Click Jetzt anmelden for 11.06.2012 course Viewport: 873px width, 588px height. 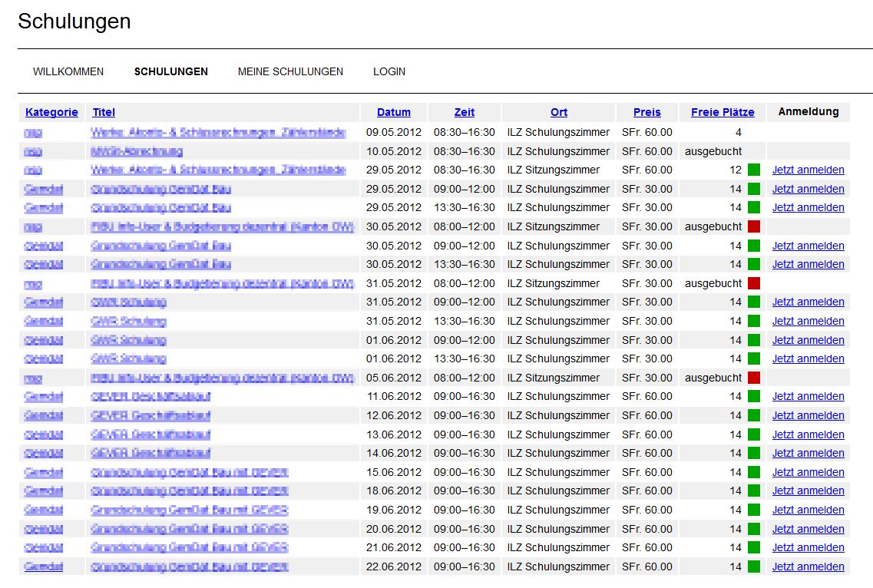tap(808, 396)
